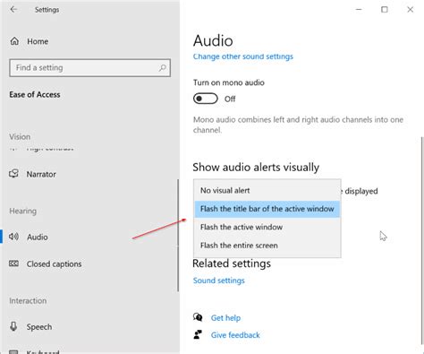The height and width of the screenshot is (354, 424).
Task: Click the sidebar vertical scrollbar
Action: tap(178, 235)
